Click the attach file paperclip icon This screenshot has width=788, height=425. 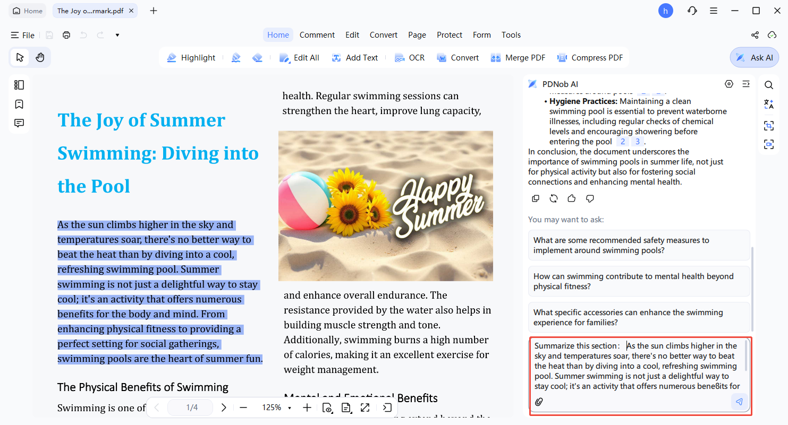click(539, 402)
